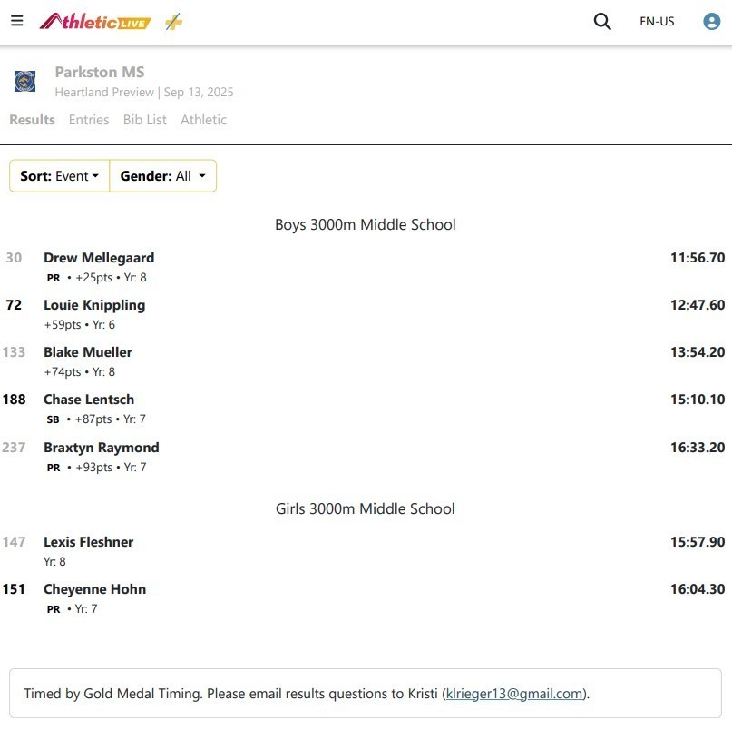Image resolution: width=732 pixels, height=750 pixels.
Task: Click the gold plus icon beside logo
Action: 173,22
